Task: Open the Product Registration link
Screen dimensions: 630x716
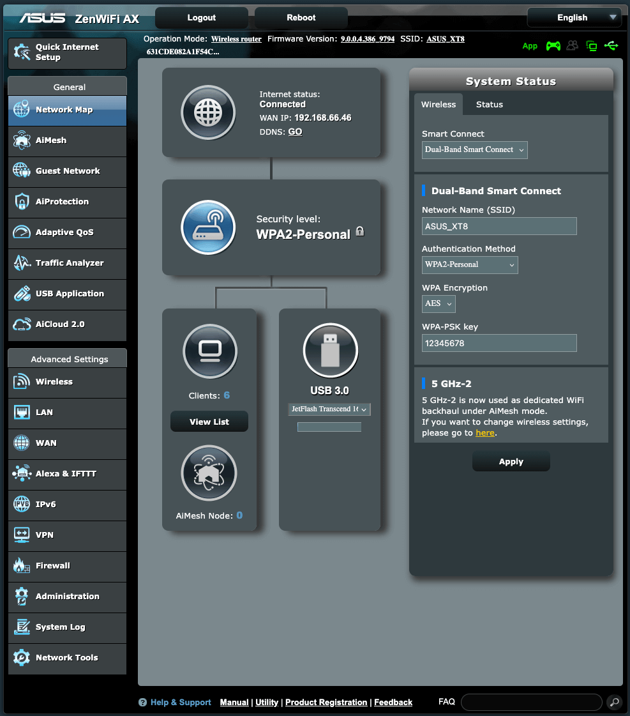Action: (326, 703)
